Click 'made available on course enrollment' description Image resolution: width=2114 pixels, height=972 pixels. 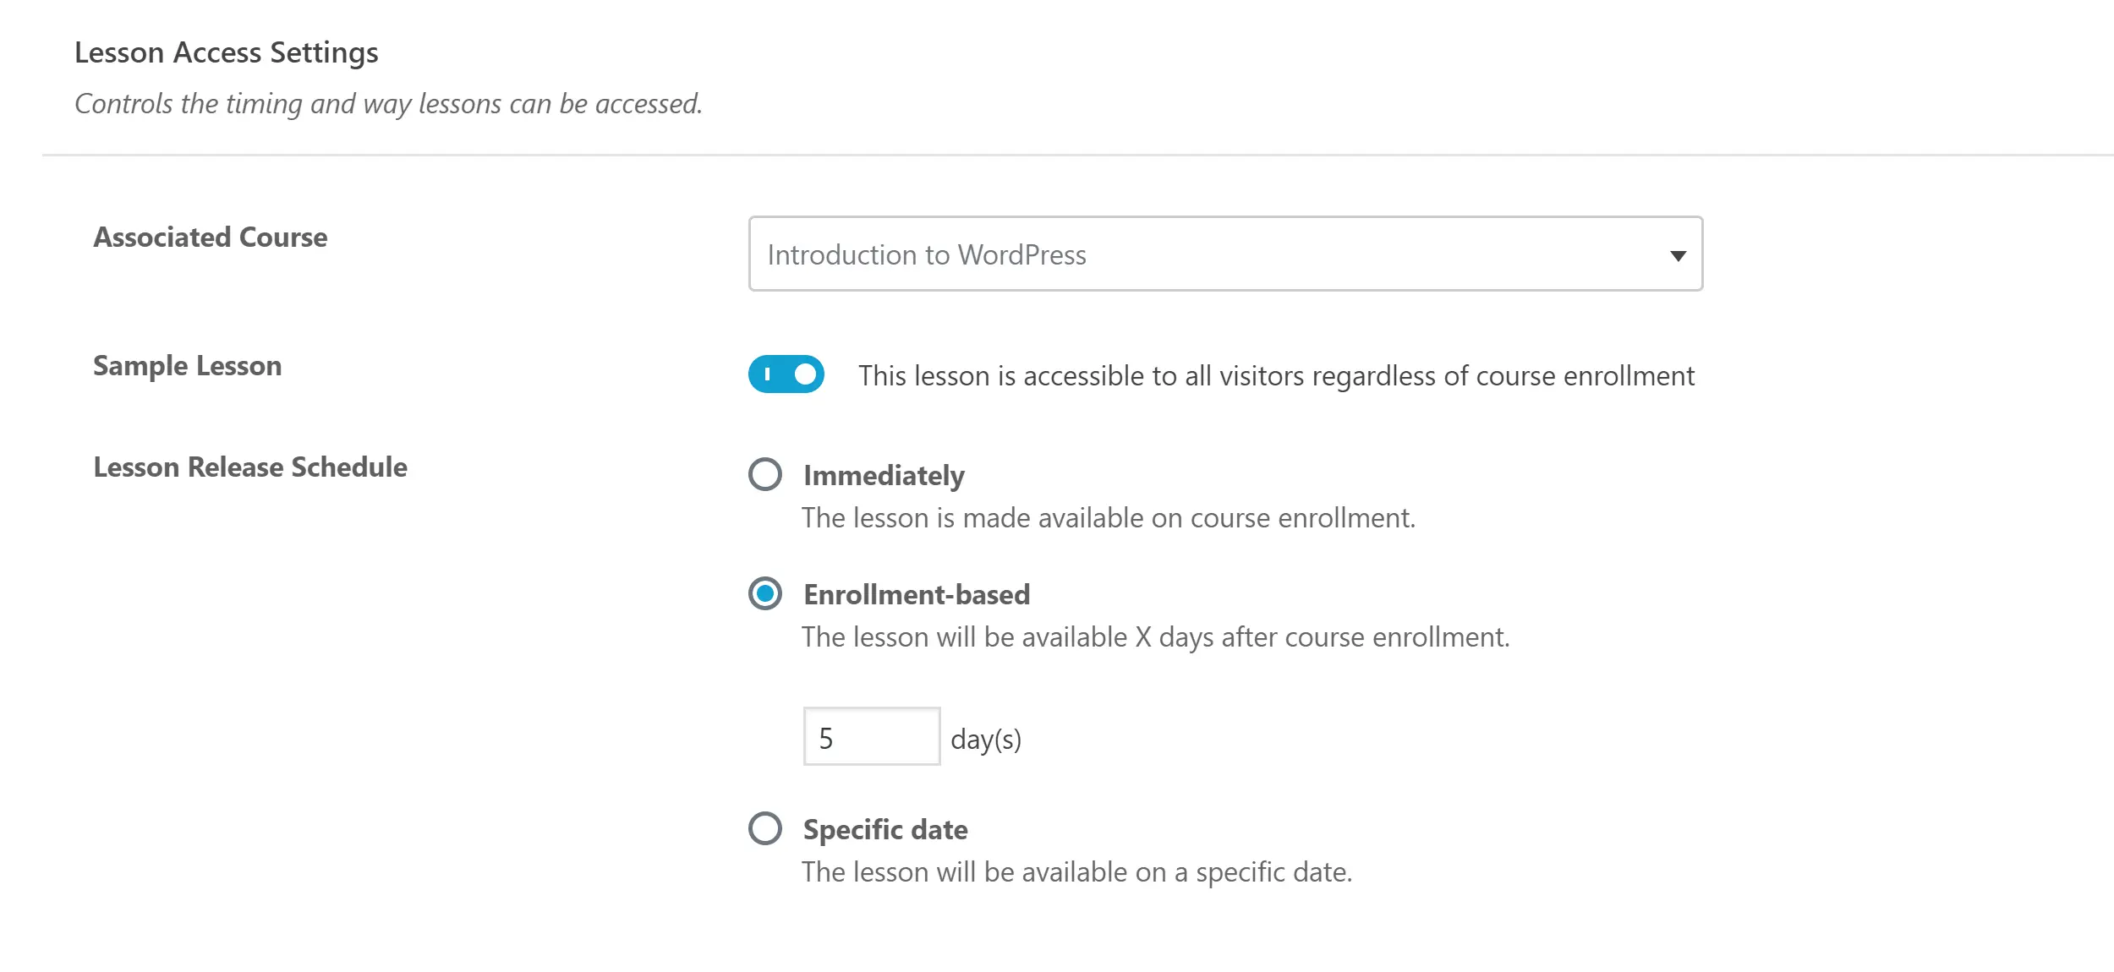pyautogui.click(x=1108, y=517)
